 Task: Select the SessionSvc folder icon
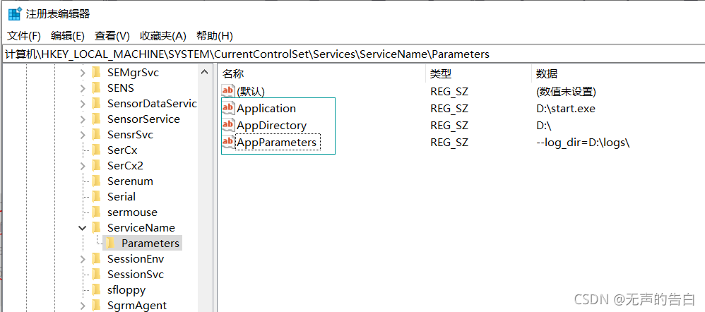[x=96, y=274]
